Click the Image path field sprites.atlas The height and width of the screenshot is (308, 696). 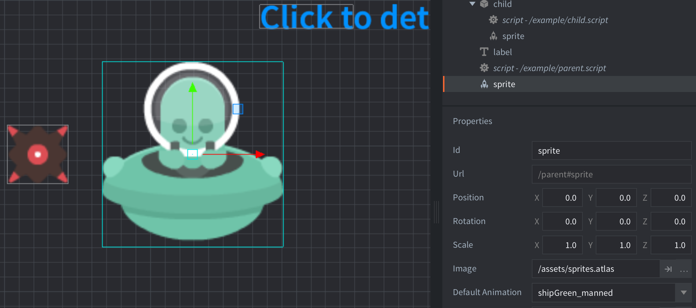click(x=596, y=269)
